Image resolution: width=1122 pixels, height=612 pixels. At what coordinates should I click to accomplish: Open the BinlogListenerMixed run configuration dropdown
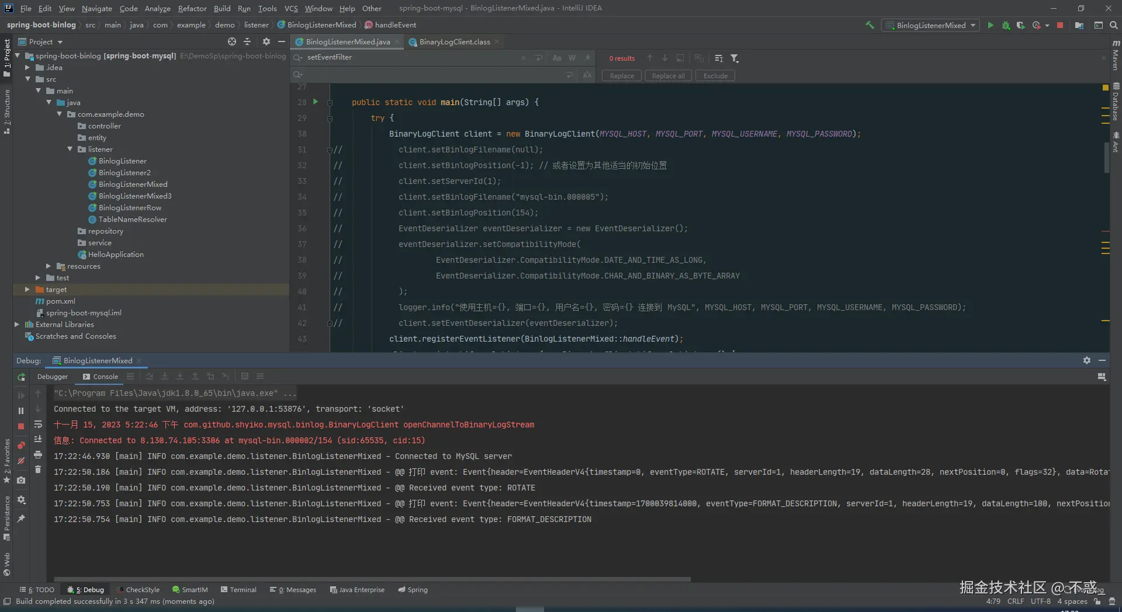coord(930,25)
